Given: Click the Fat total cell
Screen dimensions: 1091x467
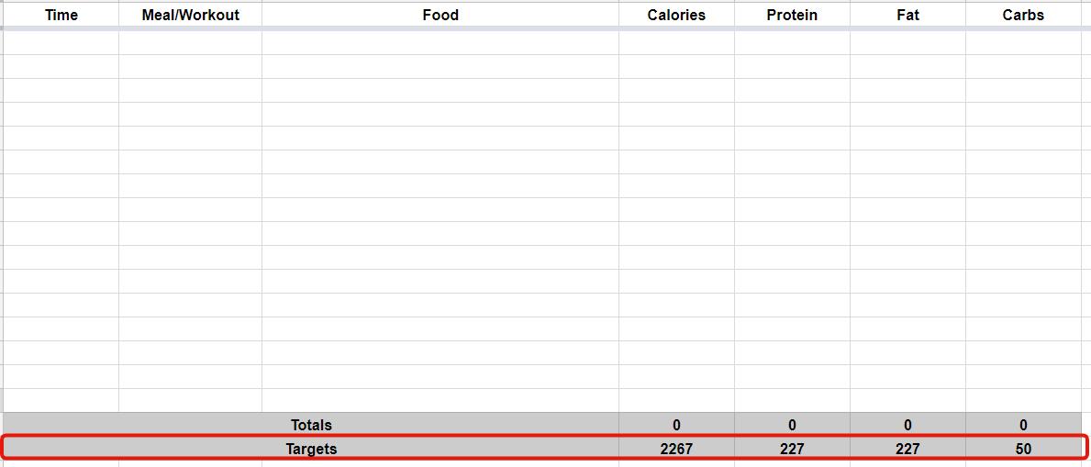Looking at the screenshot, I should pyautogui.click(x=907, y=425).
